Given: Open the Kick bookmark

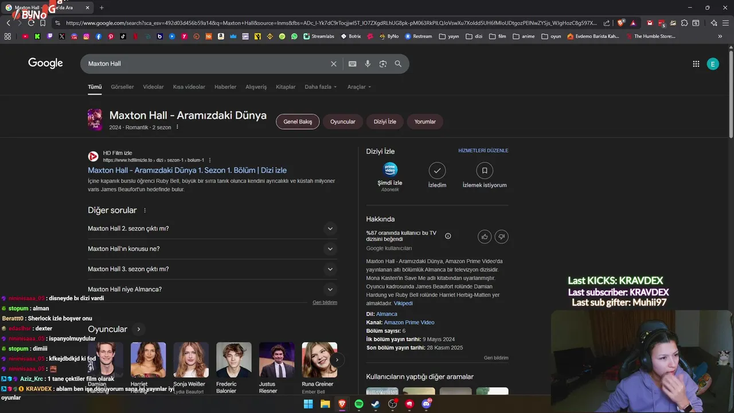Looking at the screenshot, I should 37,36.
